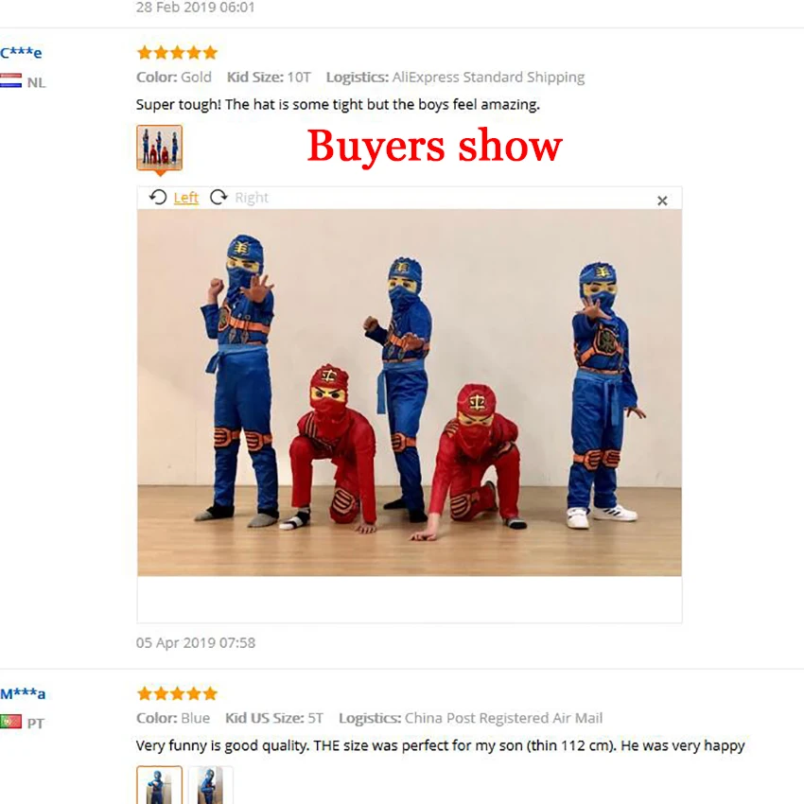Click the red Buyers show heading
The height and width of the screenshot is (804, 804).
coord(435,146)
